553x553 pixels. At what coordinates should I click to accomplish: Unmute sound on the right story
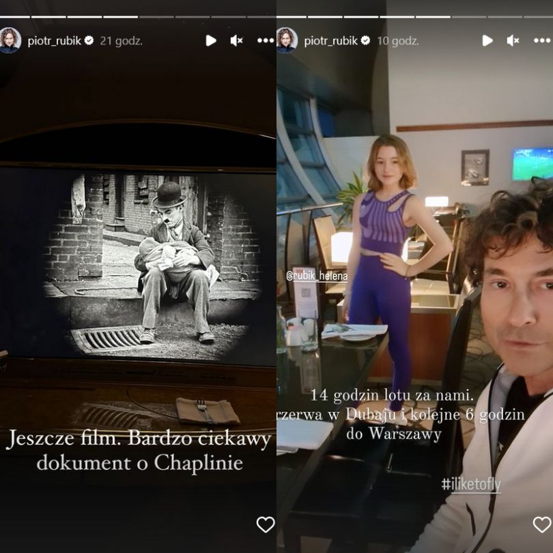pyautogui.click(x=513, y=40)
